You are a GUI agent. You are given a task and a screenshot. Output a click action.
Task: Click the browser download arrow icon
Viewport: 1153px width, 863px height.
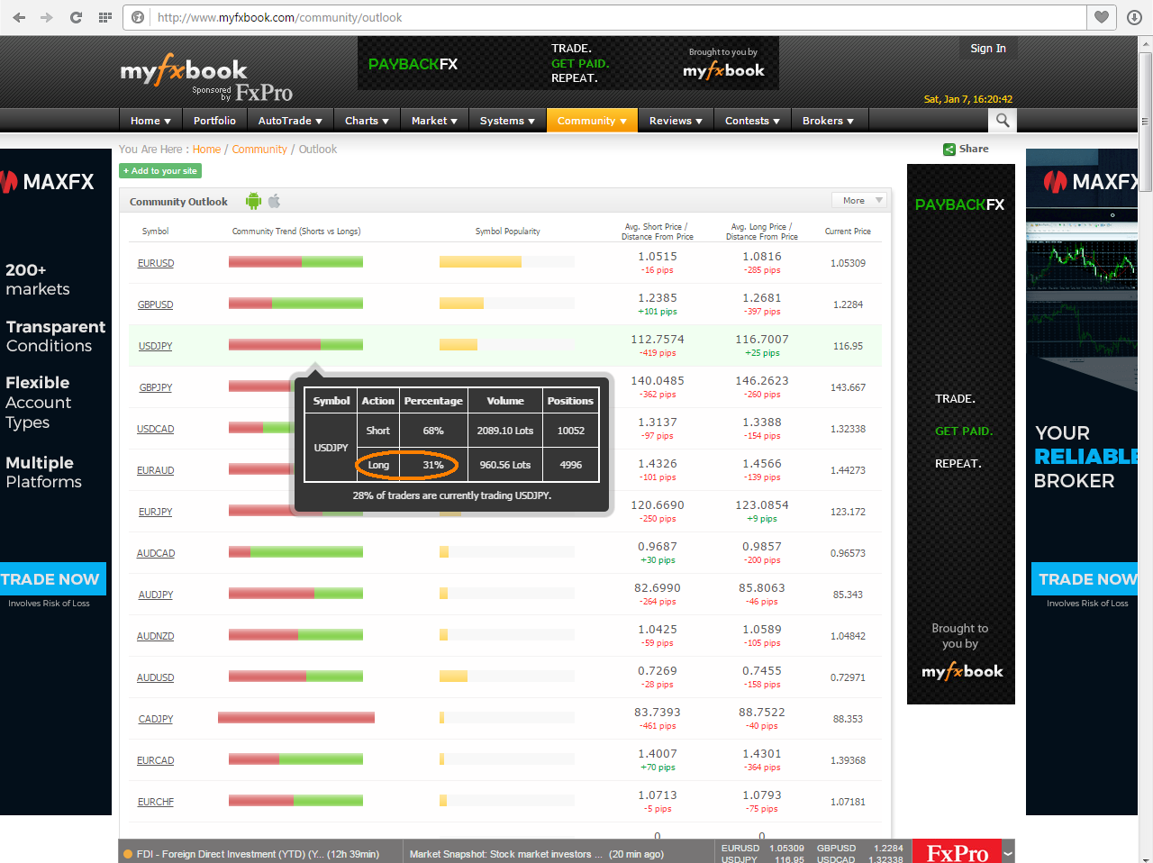point(1134,17)
